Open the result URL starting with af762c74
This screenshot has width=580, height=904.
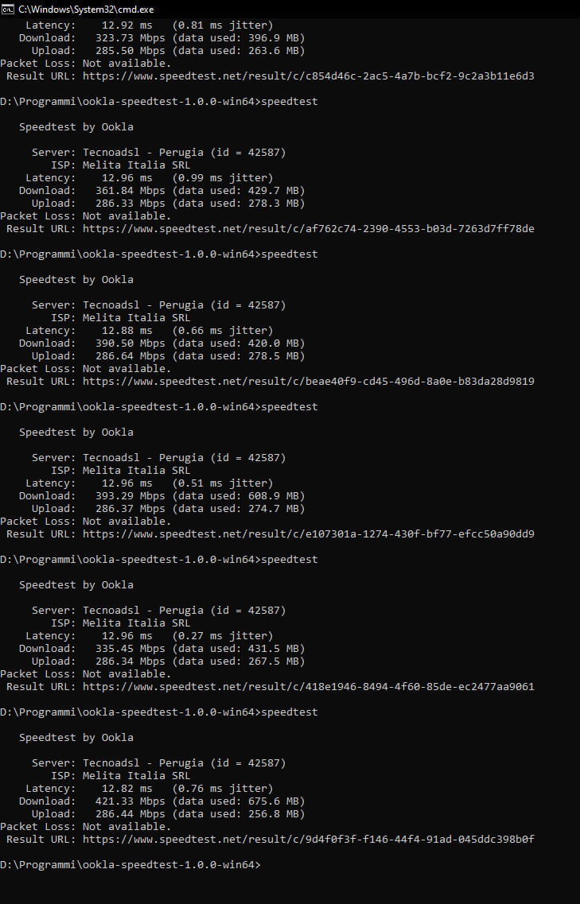tap(308, 229)
